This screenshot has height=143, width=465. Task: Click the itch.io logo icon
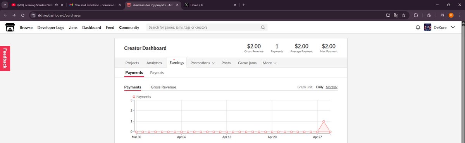pos(10,28)
